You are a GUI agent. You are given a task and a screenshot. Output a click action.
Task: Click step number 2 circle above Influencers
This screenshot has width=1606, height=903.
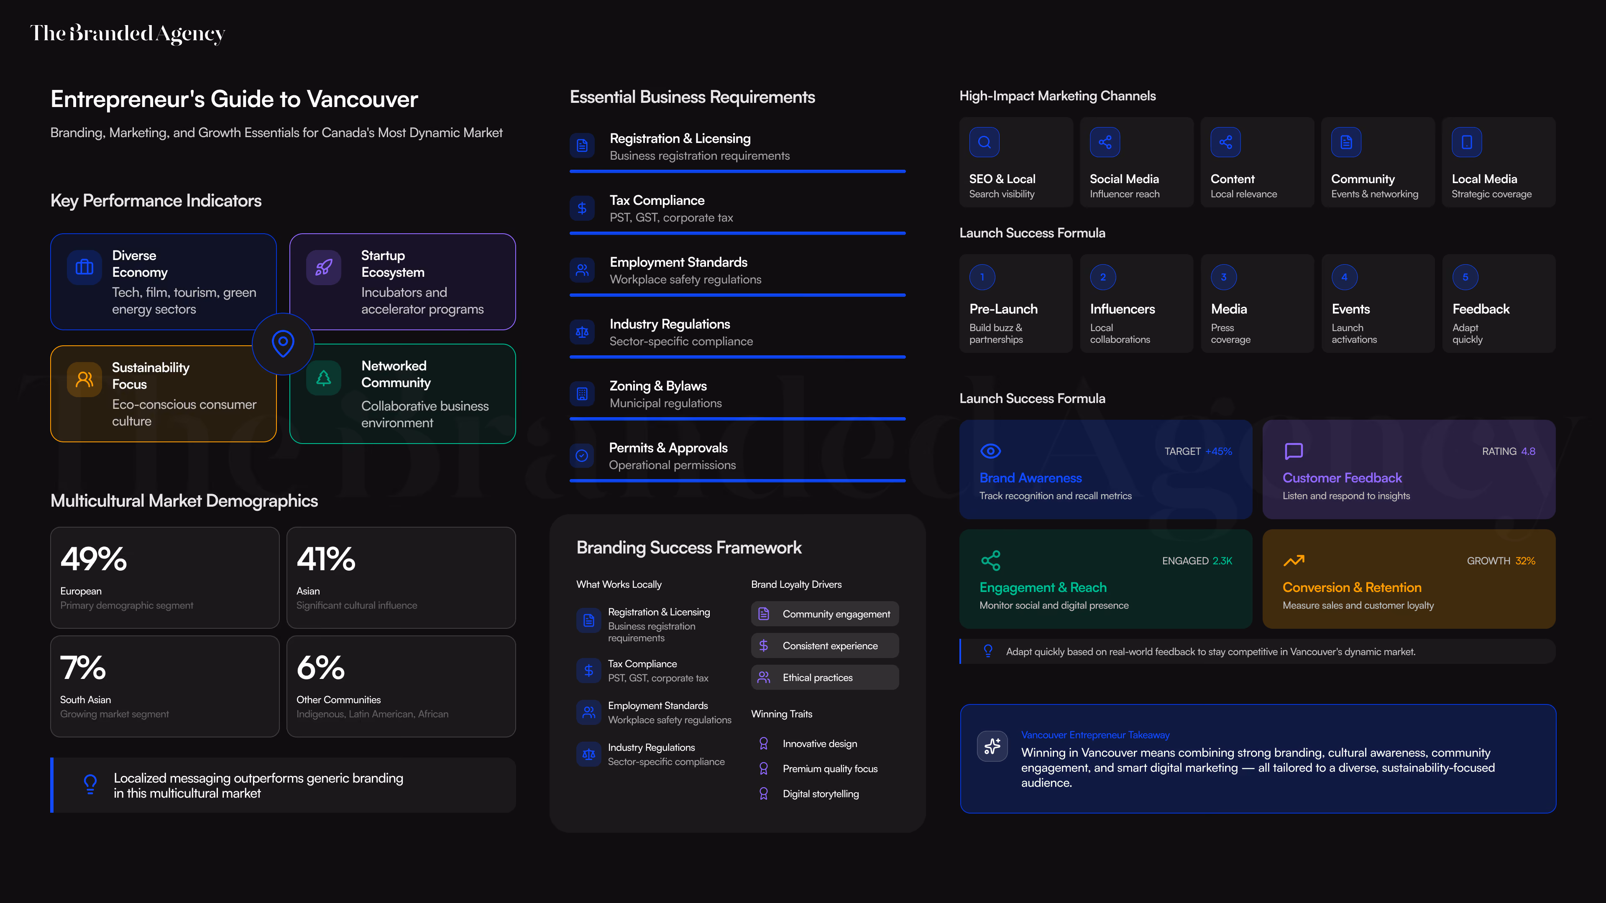coord(1102,277)
